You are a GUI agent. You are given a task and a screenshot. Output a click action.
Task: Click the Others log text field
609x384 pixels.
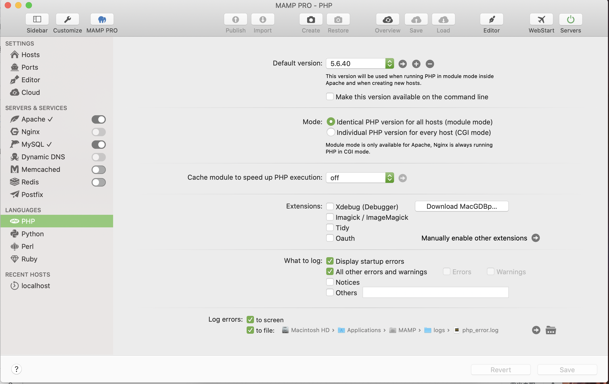point(436,292)
